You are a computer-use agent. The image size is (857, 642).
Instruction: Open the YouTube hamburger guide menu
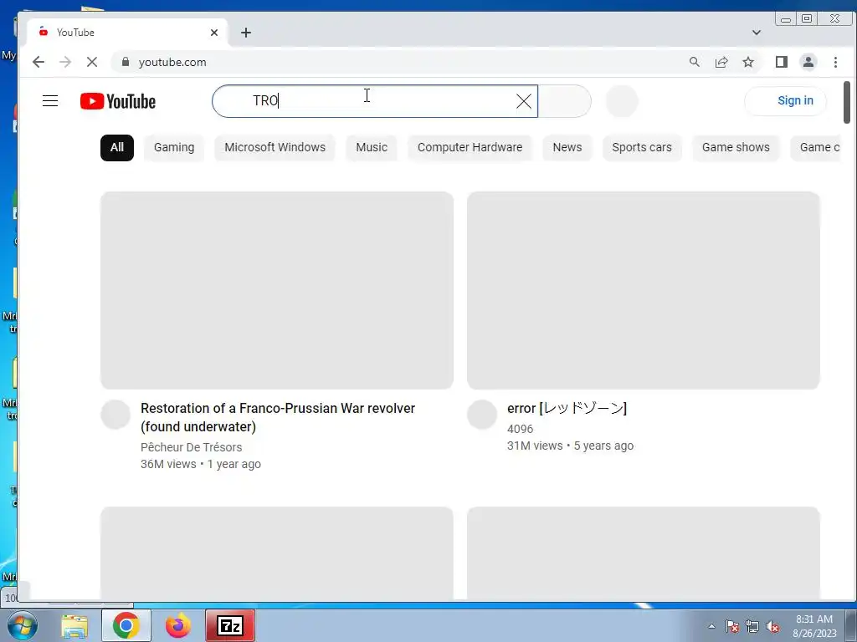50,101
